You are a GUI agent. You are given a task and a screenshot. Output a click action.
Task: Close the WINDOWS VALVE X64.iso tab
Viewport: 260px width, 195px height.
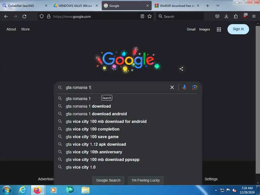[97, 6]
